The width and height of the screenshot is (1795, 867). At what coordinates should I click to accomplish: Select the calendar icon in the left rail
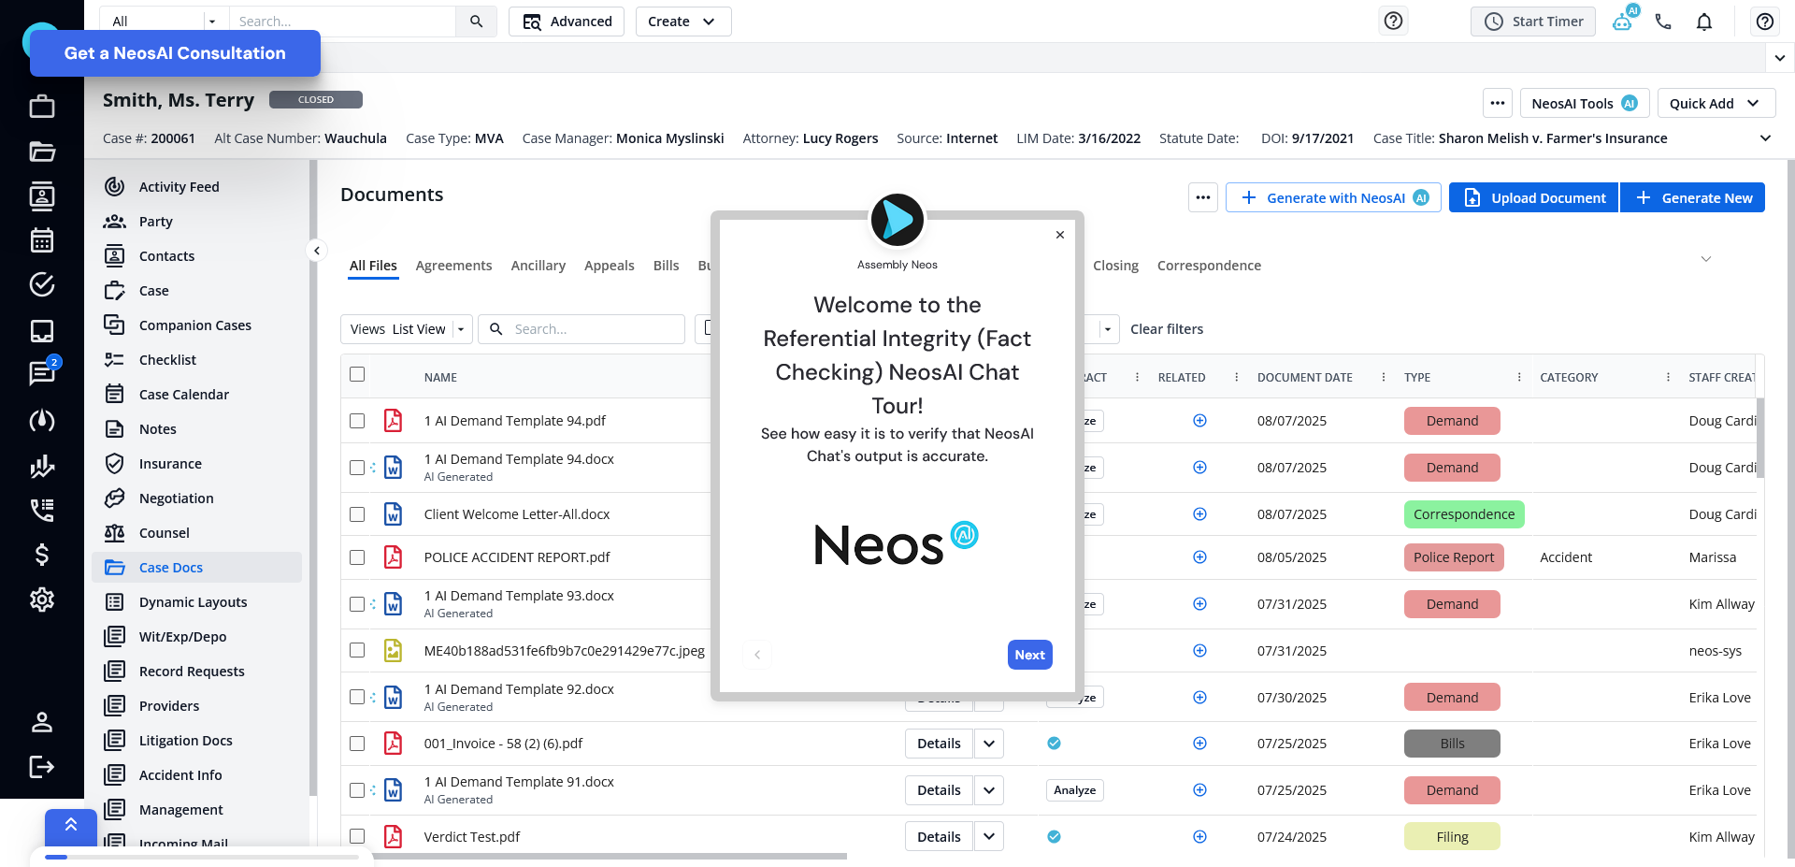pos(42,240)
